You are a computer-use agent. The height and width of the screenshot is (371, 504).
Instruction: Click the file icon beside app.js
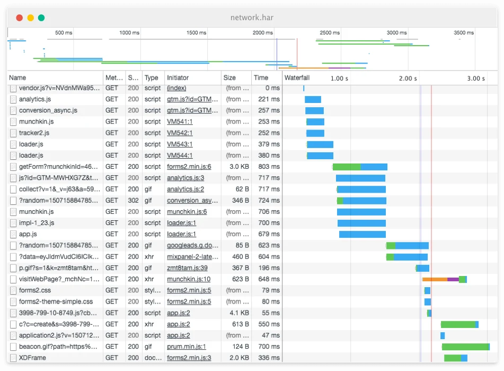click(13, 234)
